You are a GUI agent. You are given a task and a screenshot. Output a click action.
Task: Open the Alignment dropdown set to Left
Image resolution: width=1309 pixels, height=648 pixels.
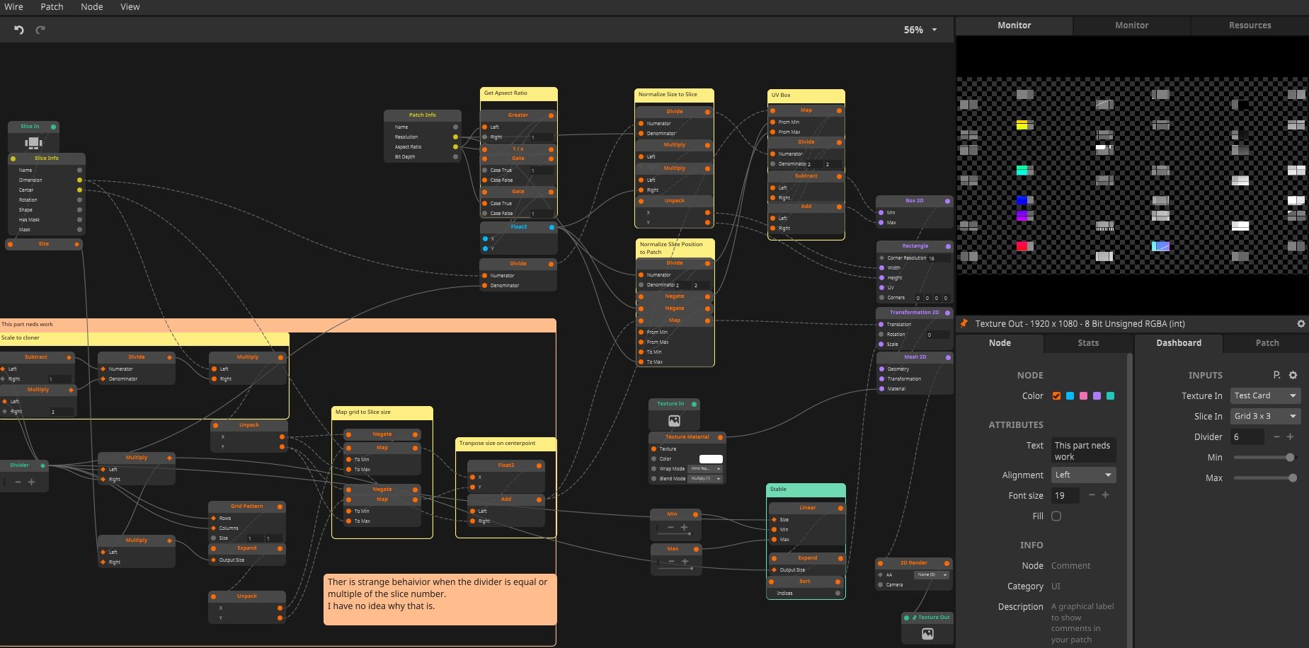click(1083, 475)
